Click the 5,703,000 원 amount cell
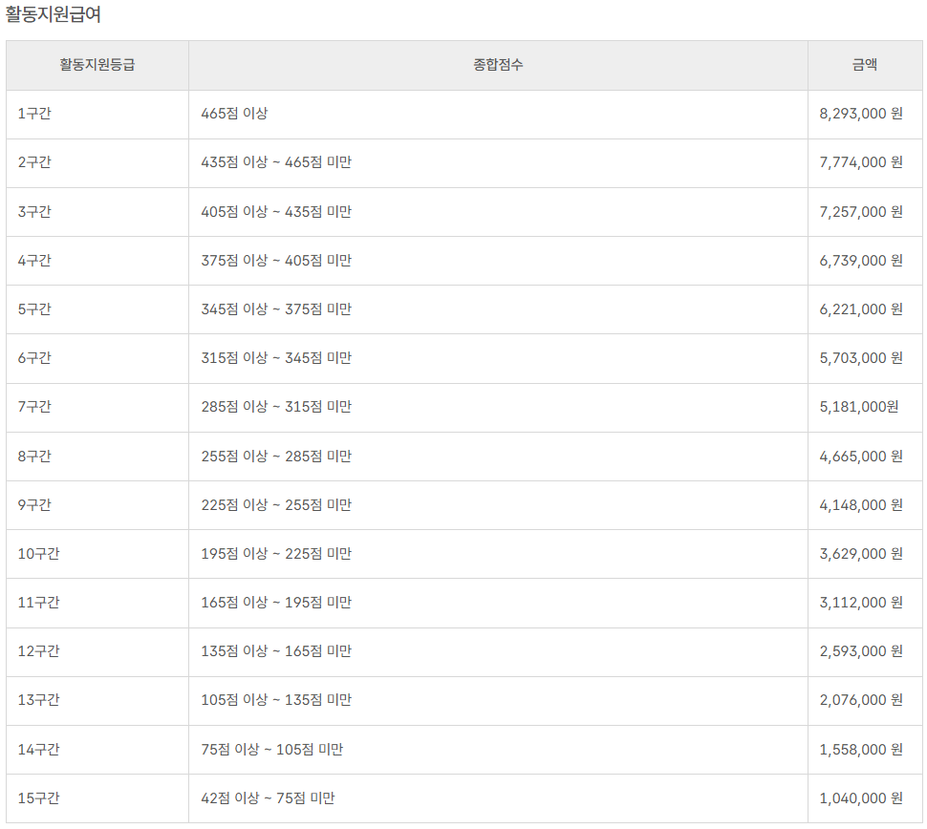 tap(860, 358)
